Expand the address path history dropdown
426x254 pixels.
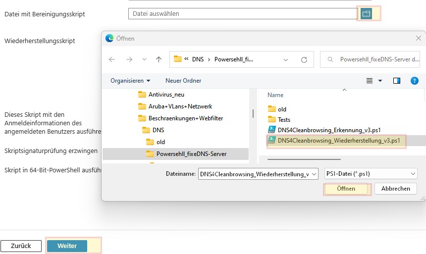coord(286,59)
